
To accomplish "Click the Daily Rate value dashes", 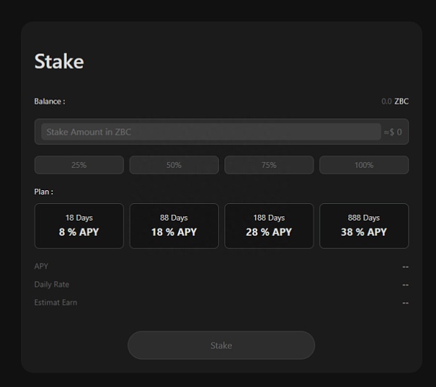I will [405, 285].
